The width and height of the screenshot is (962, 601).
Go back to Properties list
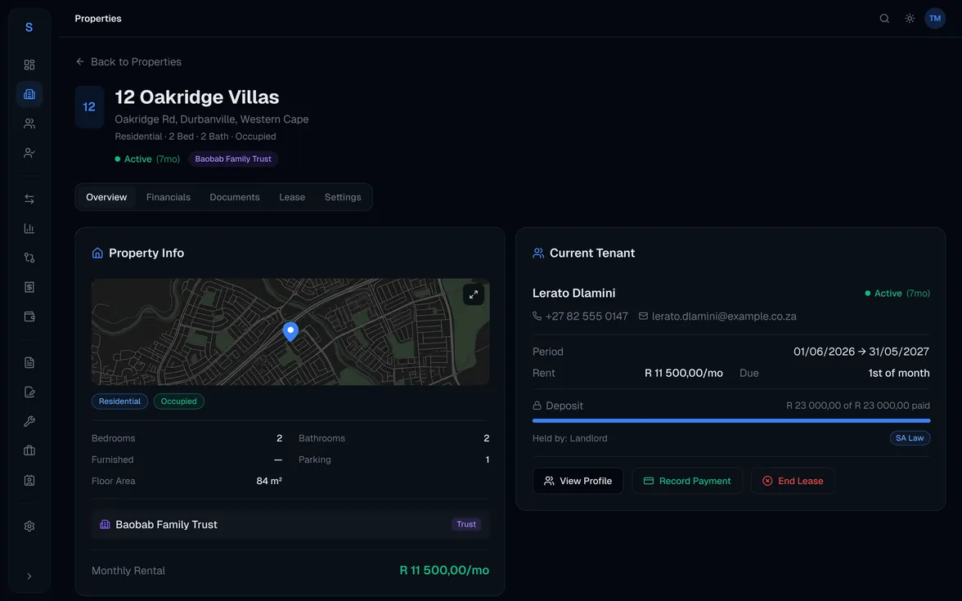128,62
